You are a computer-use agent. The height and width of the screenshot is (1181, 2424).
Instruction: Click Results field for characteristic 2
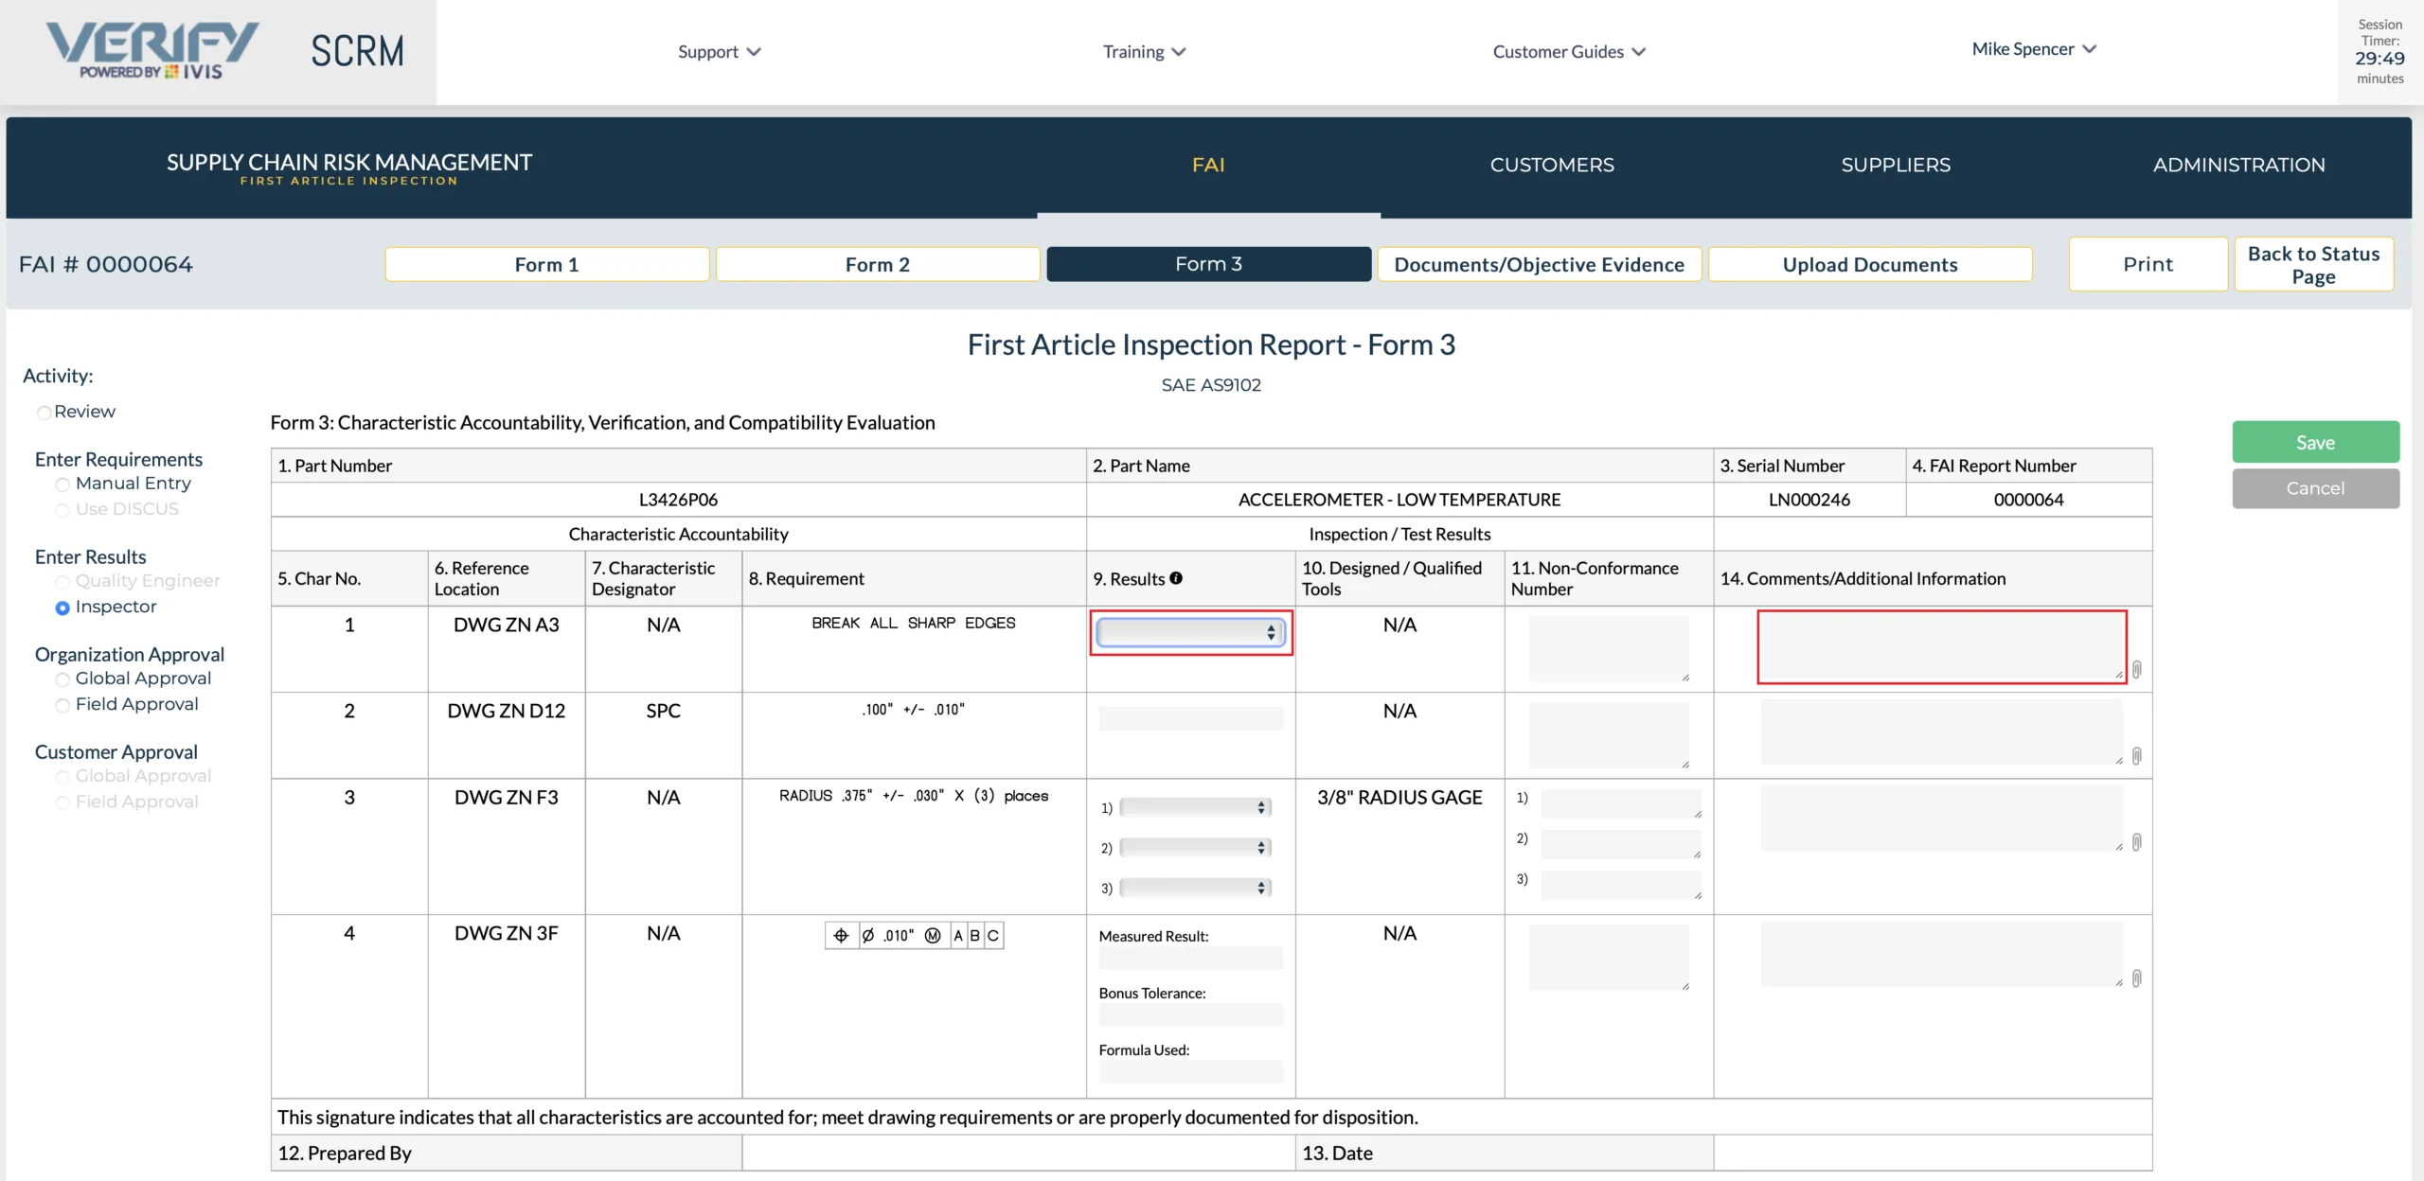coord(1190,718)
